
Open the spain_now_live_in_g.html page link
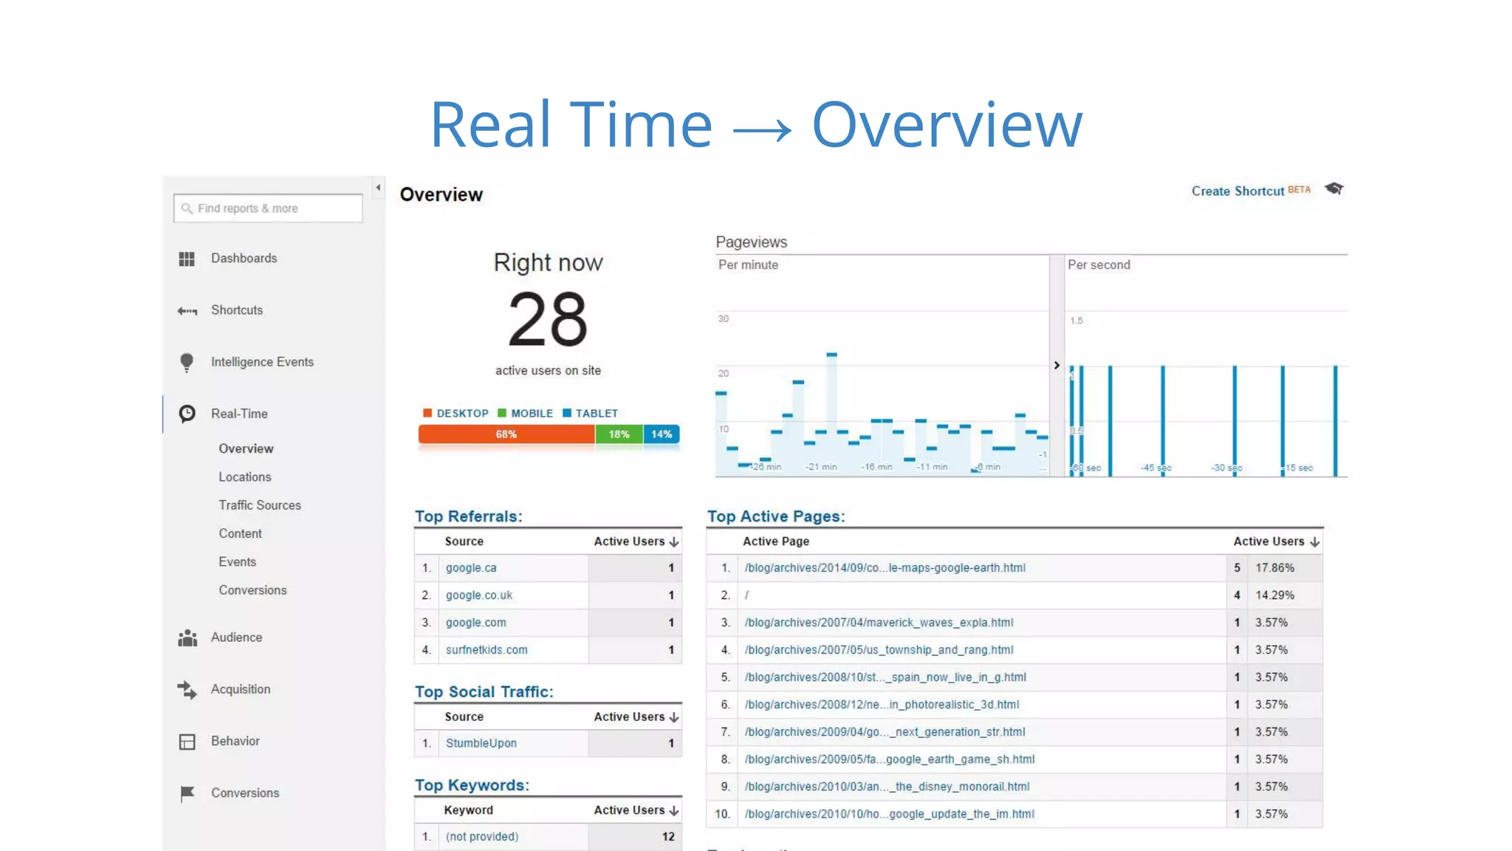pyautogui.click(x=886, y=677)
